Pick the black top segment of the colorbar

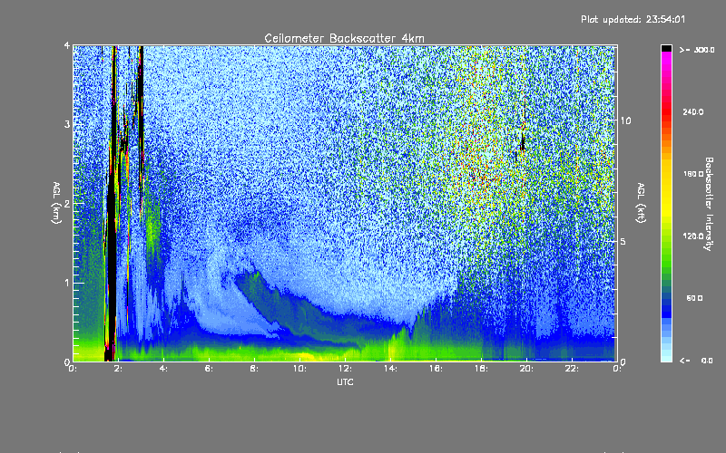point(666,48)
